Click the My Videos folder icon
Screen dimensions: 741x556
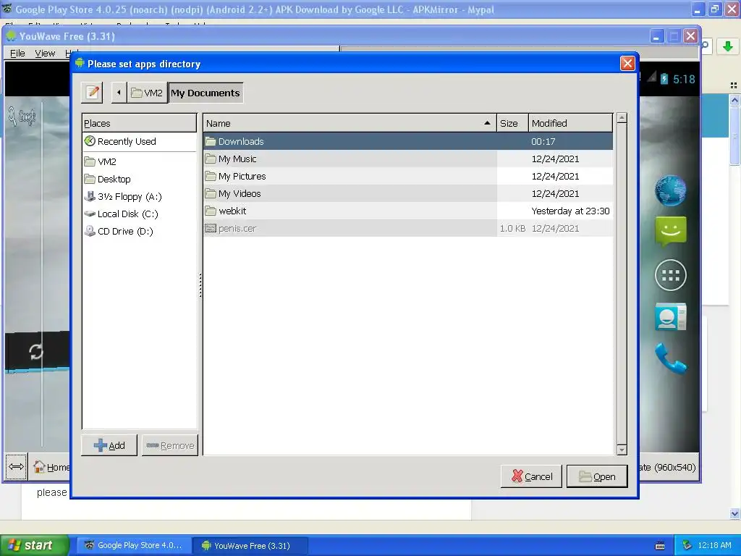click(211, 193)
